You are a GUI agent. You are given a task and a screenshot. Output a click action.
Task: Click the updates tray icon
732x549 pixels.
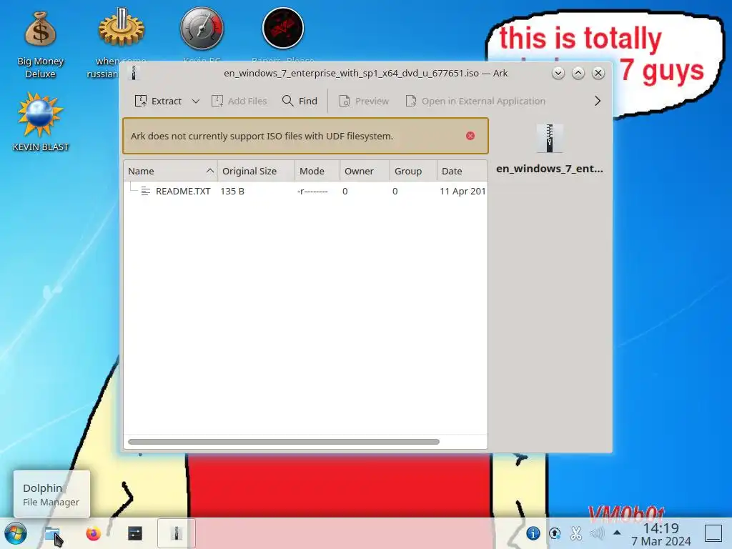click(x=555, y=533)
